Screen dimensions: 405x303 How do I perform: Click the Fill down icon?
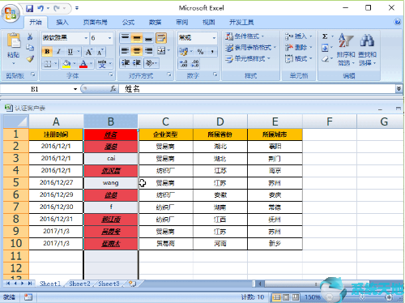click(x=325, y=48)
